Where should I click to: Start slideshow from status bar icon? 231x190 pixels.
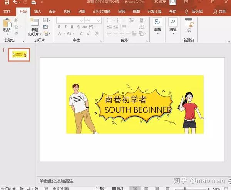(167, 188)
